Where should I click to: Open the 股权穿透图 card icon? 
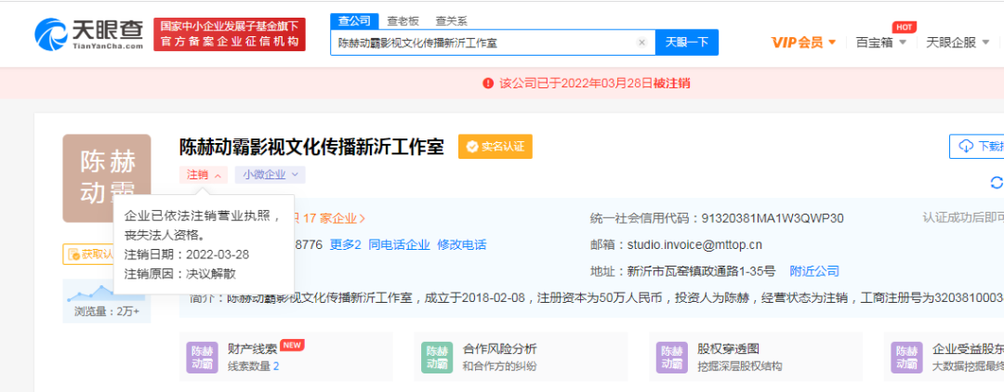[672, 358]
